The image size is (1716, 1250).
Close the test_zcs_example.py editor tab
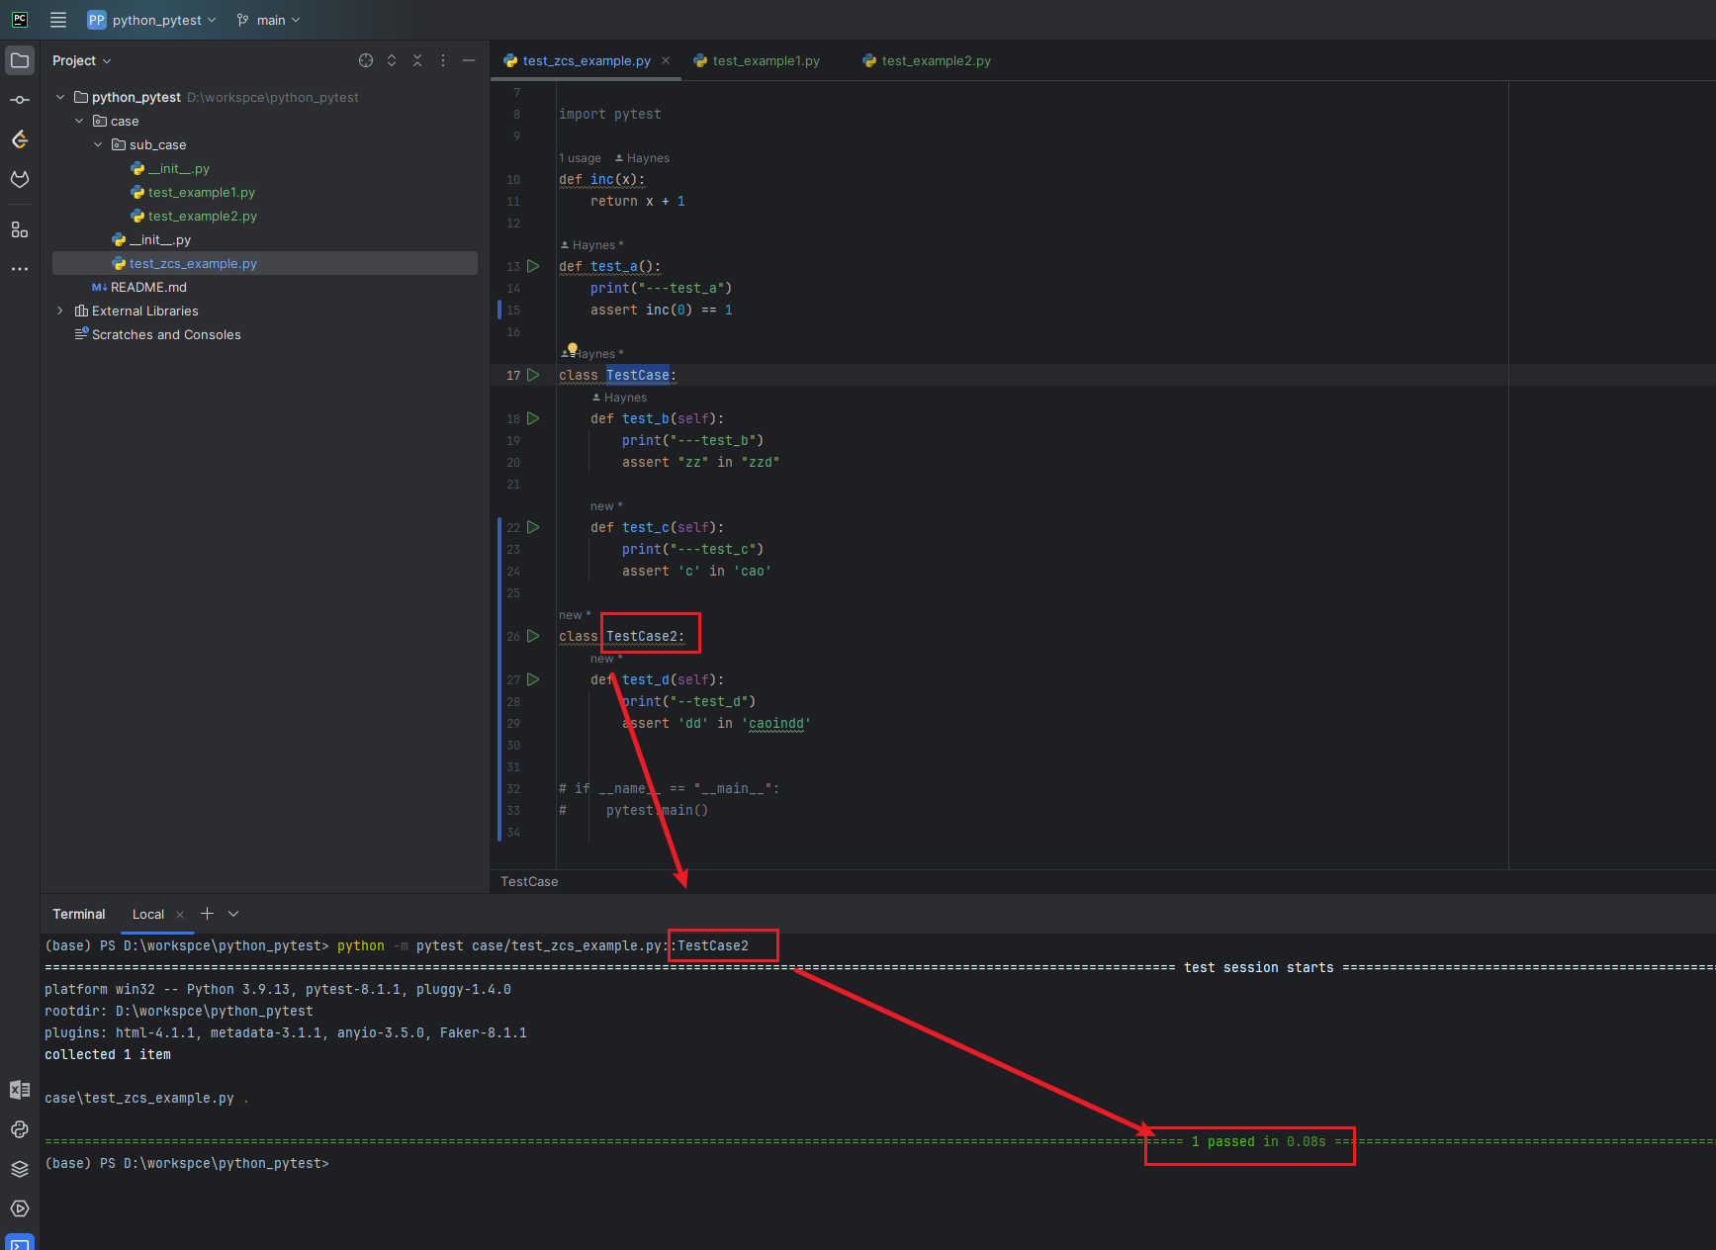[666, 60]
